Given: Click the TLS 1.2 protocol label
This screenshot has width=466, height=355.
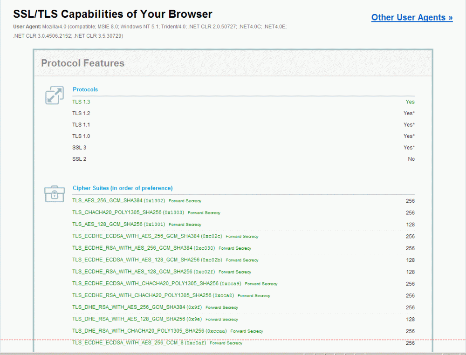Looking at the screenshot, I should point(81,113).
